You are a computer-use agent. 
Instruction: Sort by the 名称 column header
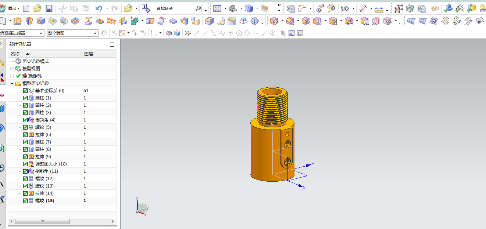[45, 54]
